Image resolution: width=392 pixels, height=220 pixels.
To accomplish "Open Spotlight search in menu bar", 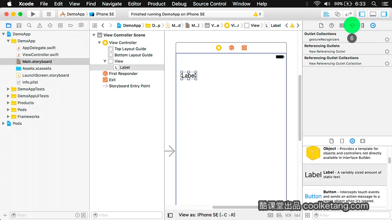I will click(x=374, y=4).
